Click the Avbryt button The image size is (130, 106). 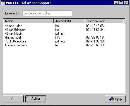(x=36, y=99)
